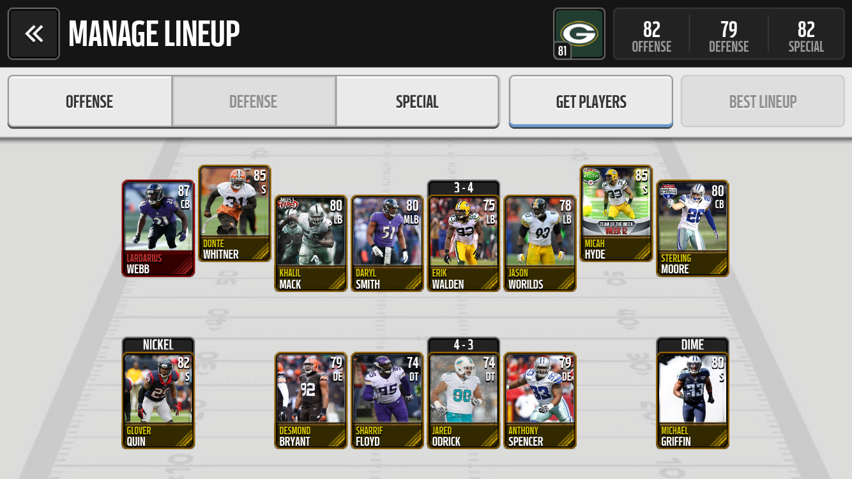This screenshot has height=479, width=852.
Task: Choose Sterling Moore cornerback card
Action: 693,228
